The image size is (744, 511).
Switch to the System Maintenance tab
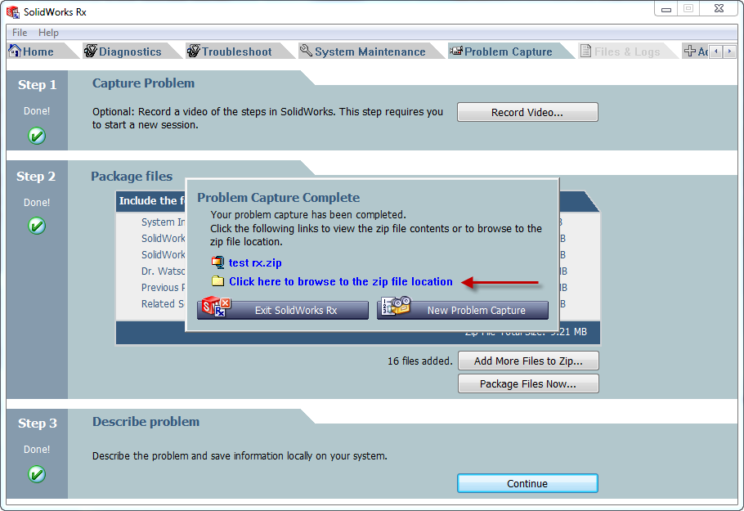point(370,52)
